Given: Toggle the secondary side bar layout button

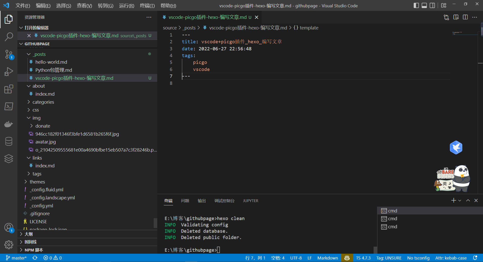Looking at the screenshot, I should tap(432, 5).
